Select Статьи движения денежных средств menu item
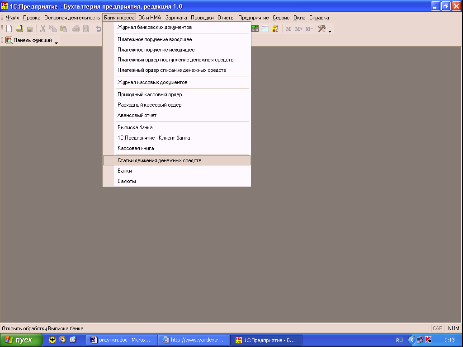463x347 pixels. tap(159, 160)
